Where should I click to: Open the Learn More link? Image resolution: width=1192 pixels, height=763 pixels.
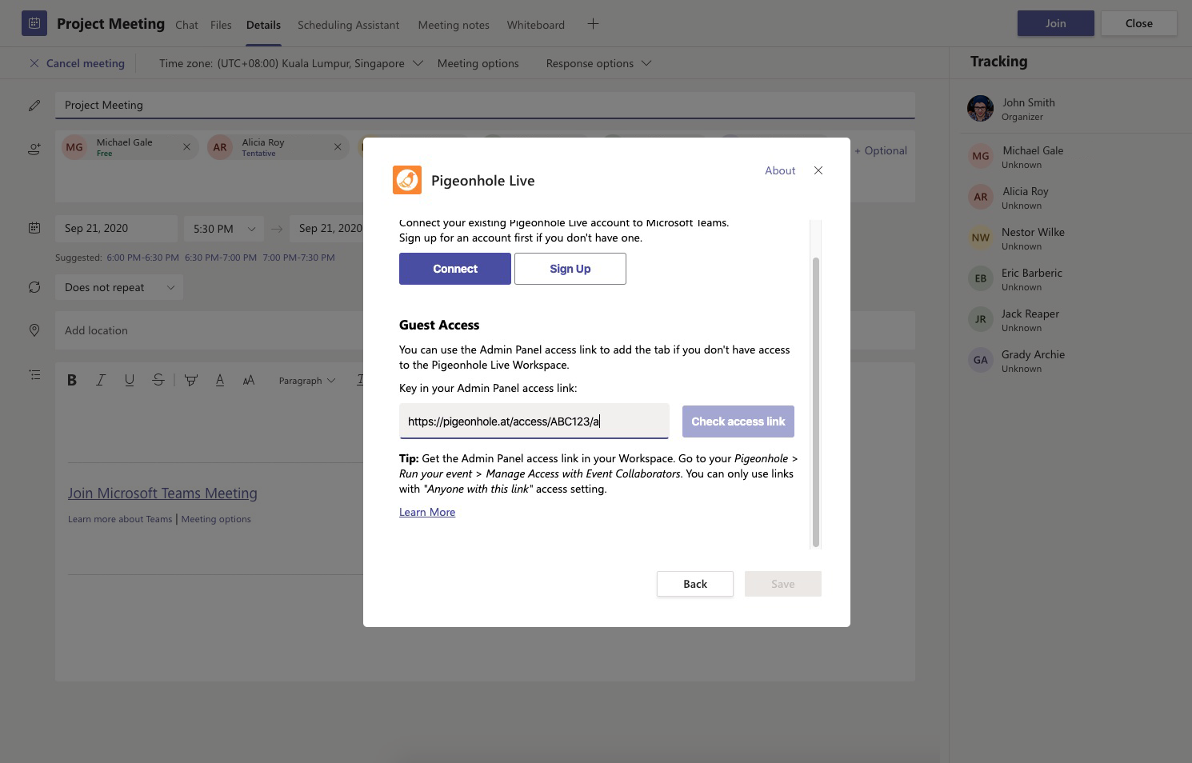(x=427, y=512)
